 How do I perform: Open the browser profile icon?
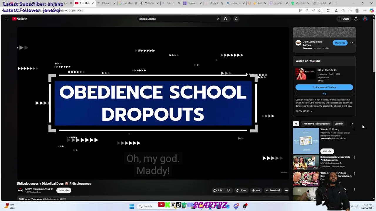[x=357, y=11]
